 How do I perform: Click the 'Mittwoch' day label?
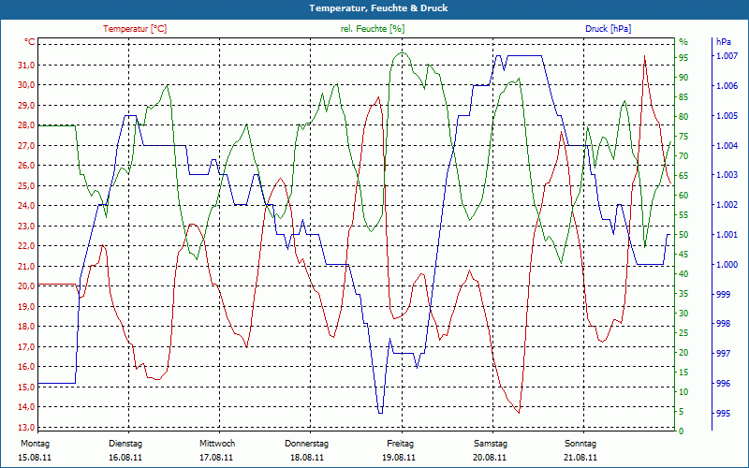pyautogui.click(x=217, y=444)
